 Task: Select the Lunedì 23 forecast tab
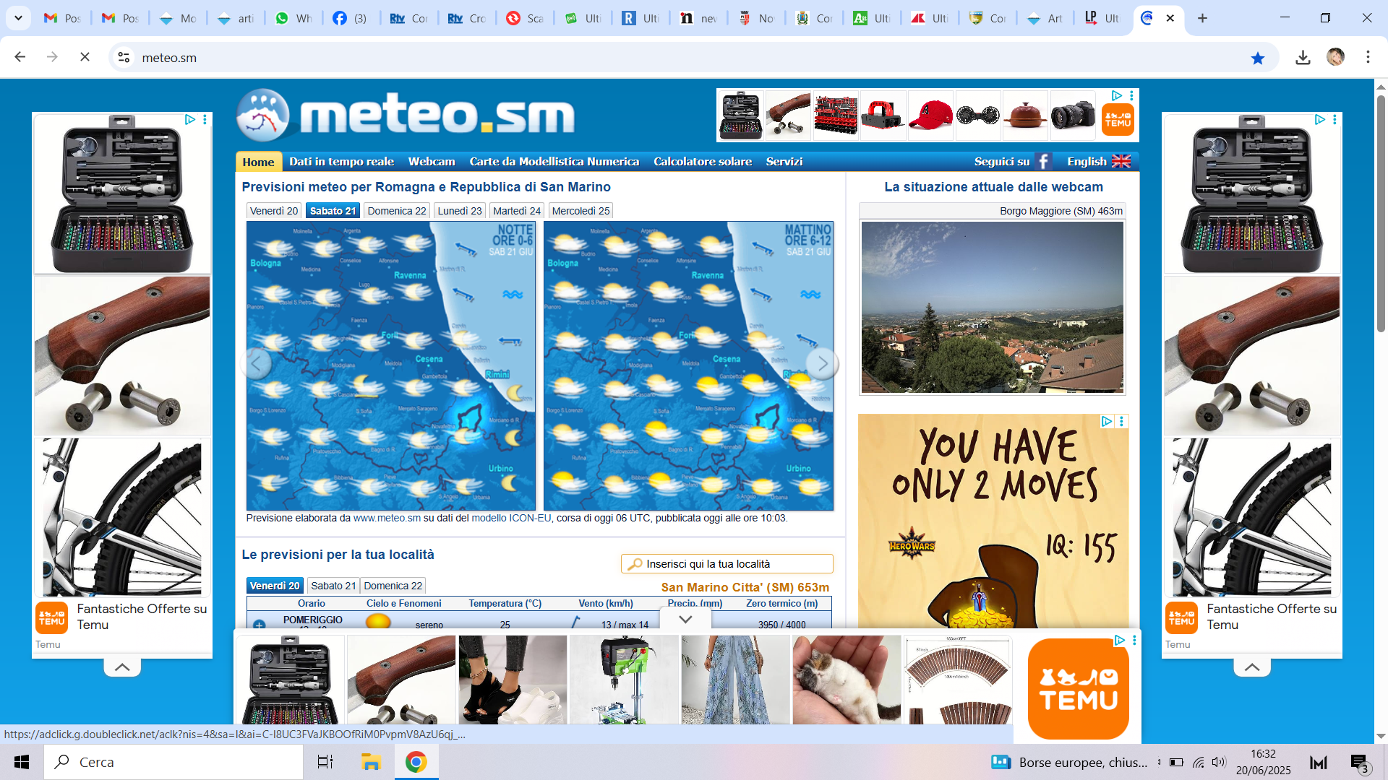[x=460, y=211]
